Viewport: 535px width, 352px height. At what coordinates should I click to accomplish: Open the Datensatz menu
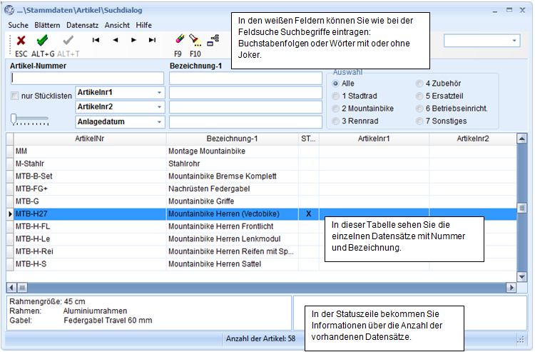(82, 25)
